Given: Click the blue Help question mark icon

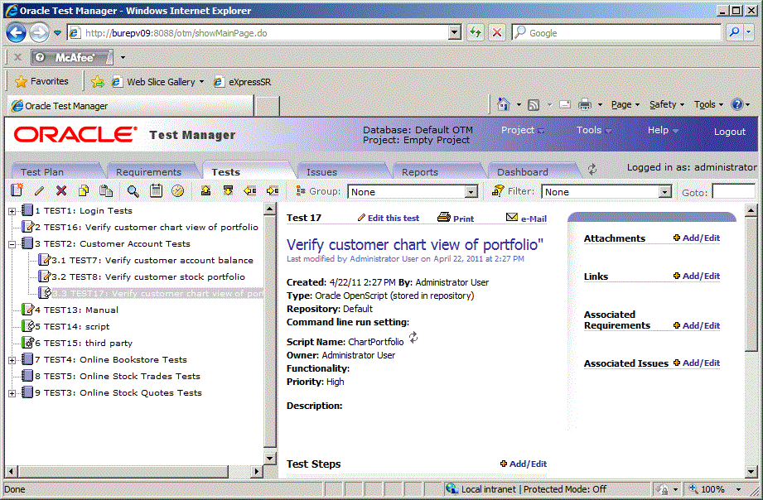Looking at the screenshot, I should click(737, 104).
